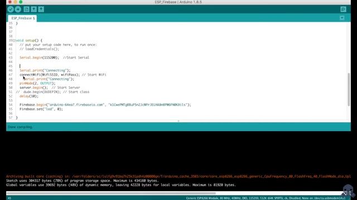Expand the tab options dropdown arrow
The height and width of the screenshot is (200, 357).
342,18
